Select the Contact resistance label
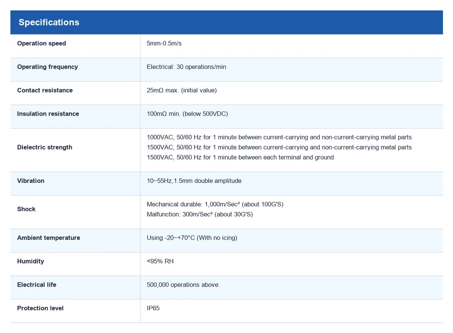 [45, 90]
